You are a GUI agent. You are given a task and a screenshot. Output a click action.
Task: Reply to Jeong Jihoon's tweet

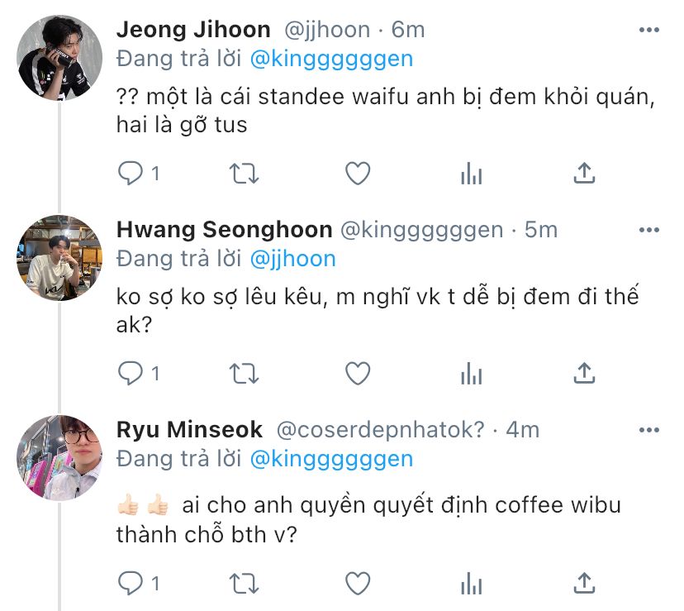130,174
